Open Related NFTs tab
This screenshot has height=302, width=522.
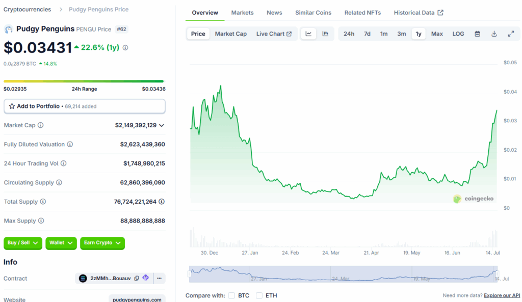362,13
